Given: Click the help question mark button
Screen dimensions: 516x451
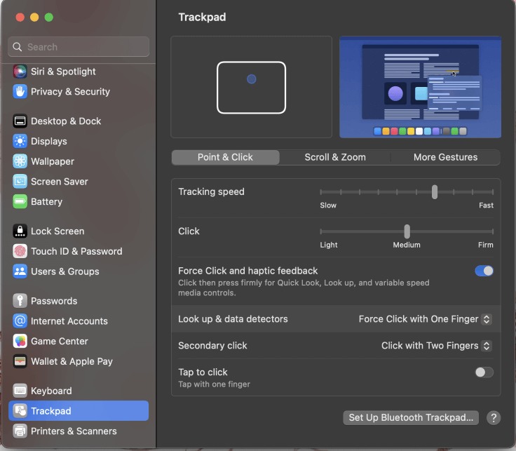Looking at the screenshot, I should tap(494, 418).
